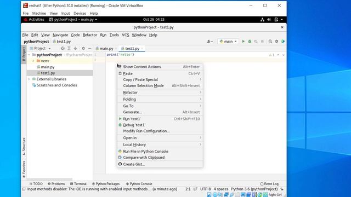351x197 pixels.
Task: Click the tool window quick access icon in status bar
Action: tap(24, 189)
